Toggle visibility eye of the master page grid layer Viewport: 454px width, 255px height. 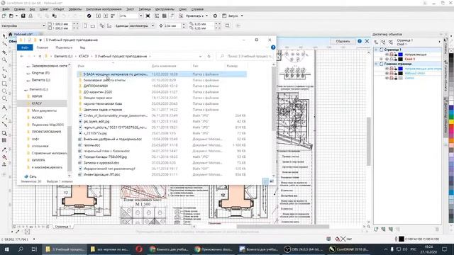387,78
